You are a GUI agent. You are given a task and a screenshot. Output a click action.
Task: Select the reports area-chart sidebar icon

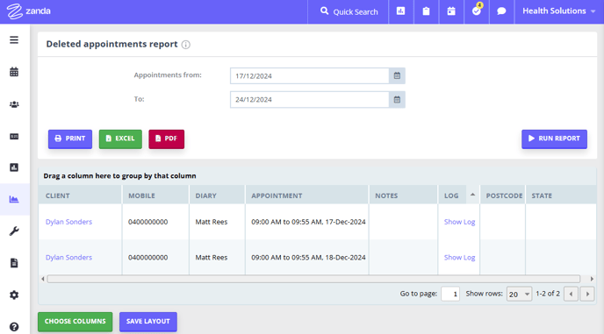point(14,199)
